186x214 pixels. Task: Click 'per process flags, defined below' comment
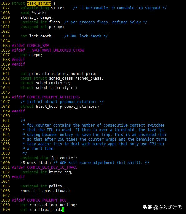106,22
